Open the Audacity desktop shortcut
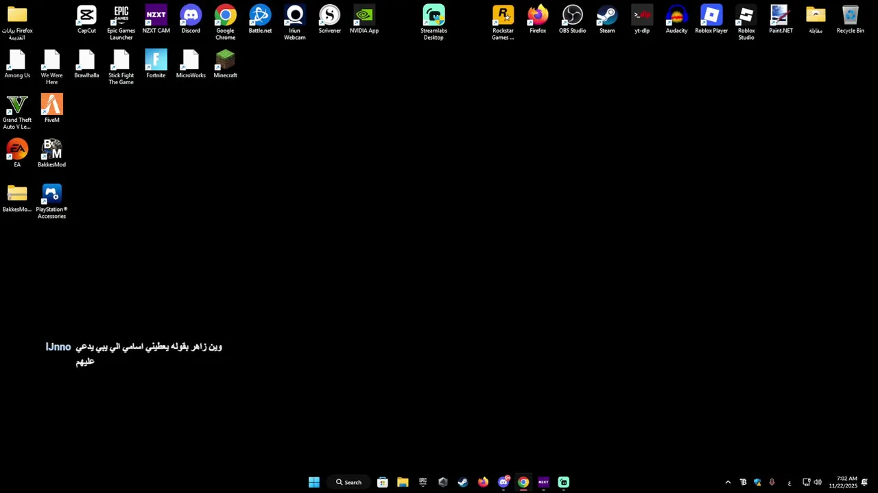This screenshot has height=493, width=878. pyautogui.click(x=676, y=20)
